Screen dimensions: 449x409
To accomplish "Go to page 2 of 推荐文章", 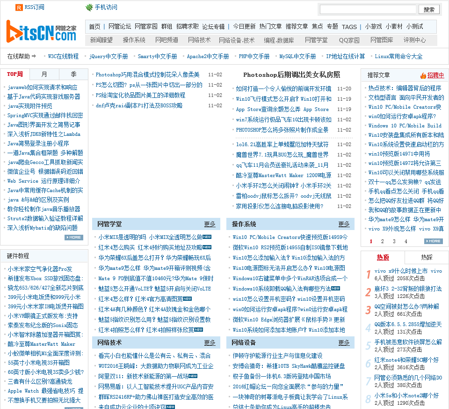I will [x=382, y=241].
